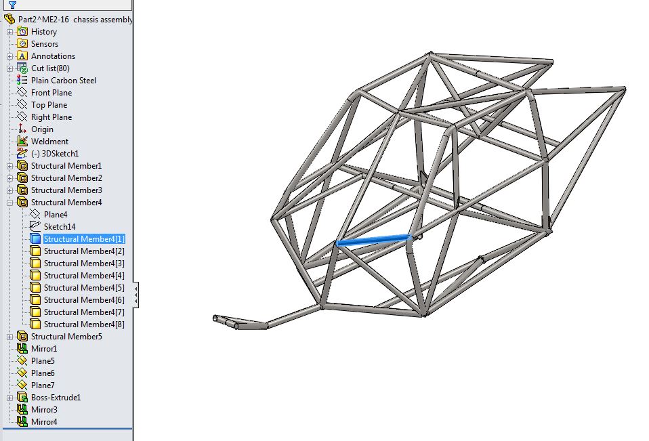Expand the History node
649x441 pixels.
click(10, 32)
